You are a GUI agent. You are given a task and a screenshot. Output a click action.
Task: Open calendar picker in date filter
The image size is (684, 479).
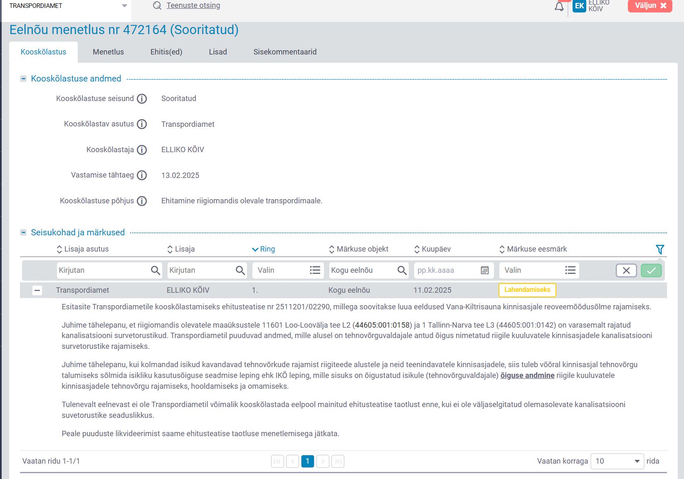point(485,270)
